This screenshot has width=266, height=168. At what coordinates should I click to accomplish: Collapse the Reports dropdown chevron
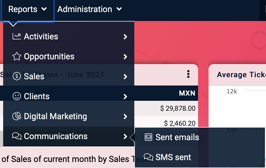tap(44, 9)
